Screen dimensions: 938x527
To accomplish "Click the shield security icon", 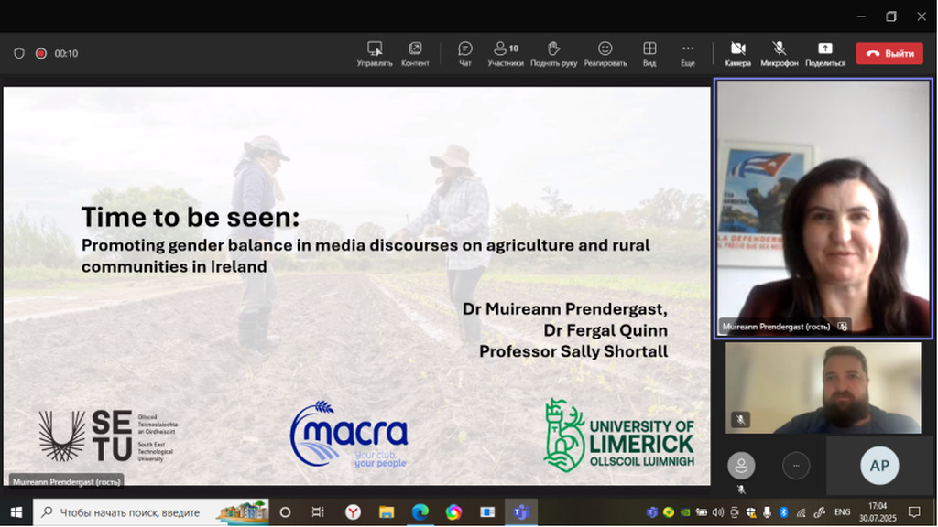I will (x=19, y=53).
